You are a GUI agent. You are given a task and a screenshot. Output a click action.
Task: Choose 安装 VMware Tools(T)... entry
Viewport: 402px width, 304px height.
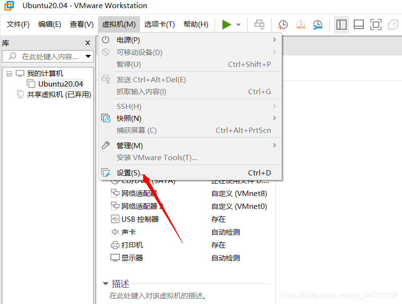(190, 158)
